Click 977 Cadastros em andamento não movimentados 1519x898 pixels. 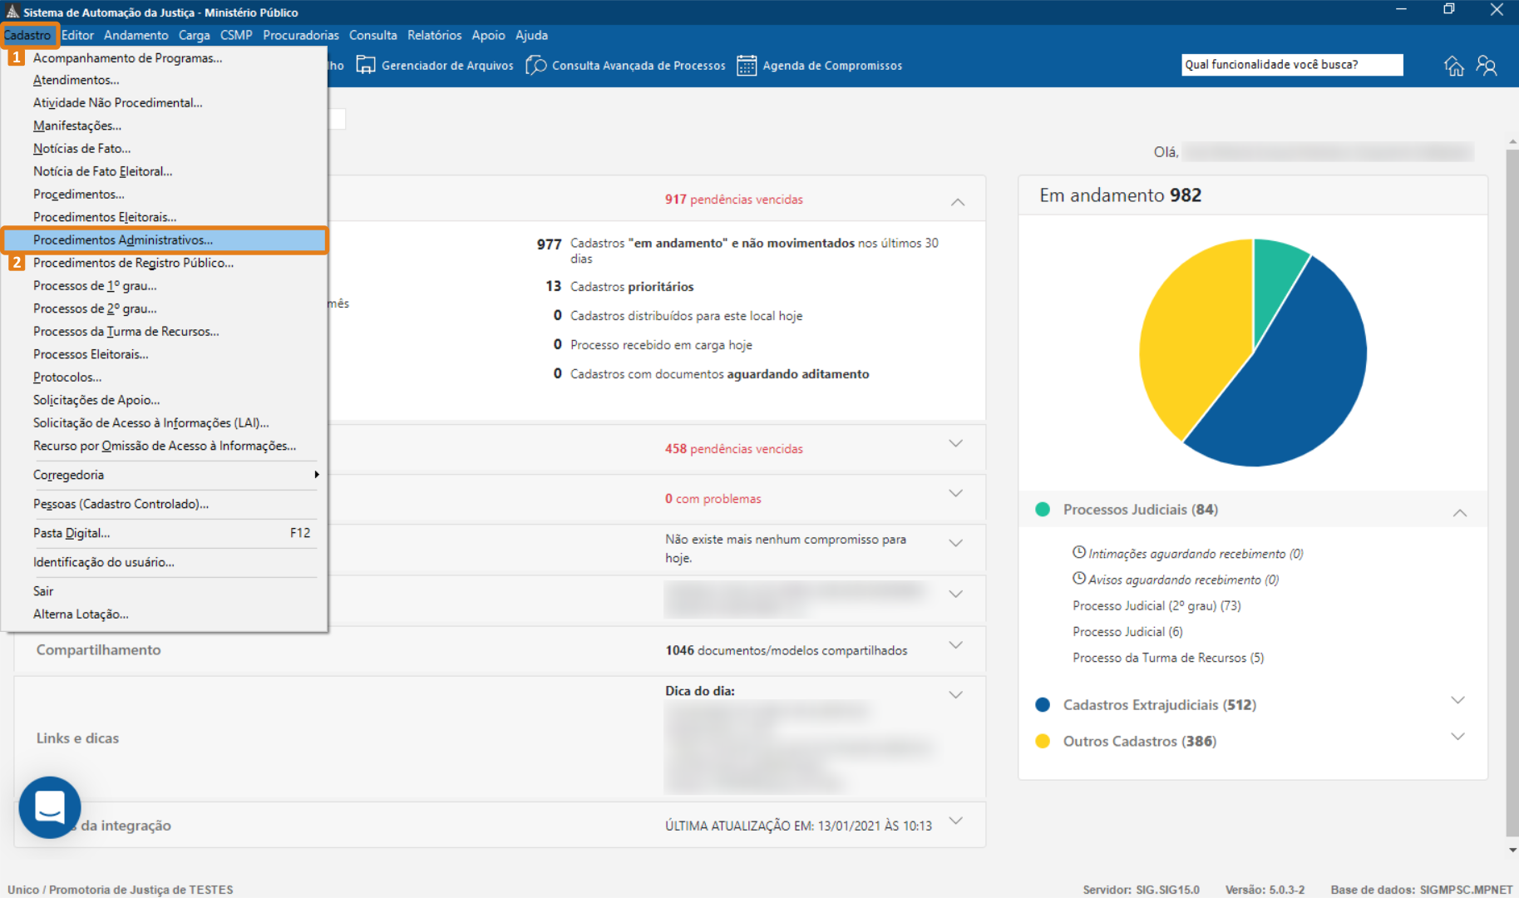click(738, 250)
